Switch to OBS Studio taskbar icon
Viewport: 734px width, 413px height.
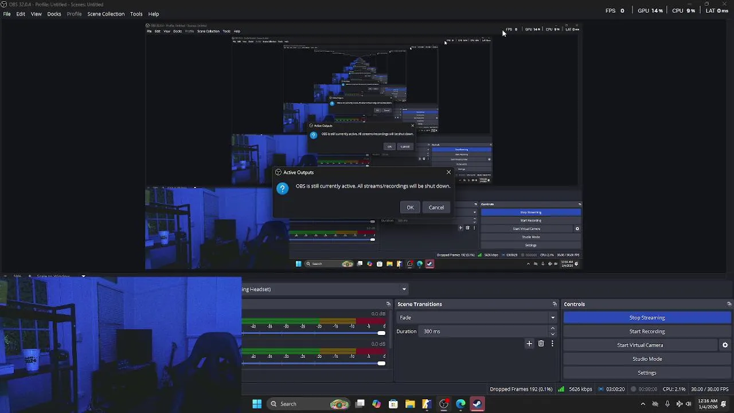[444, 404]
